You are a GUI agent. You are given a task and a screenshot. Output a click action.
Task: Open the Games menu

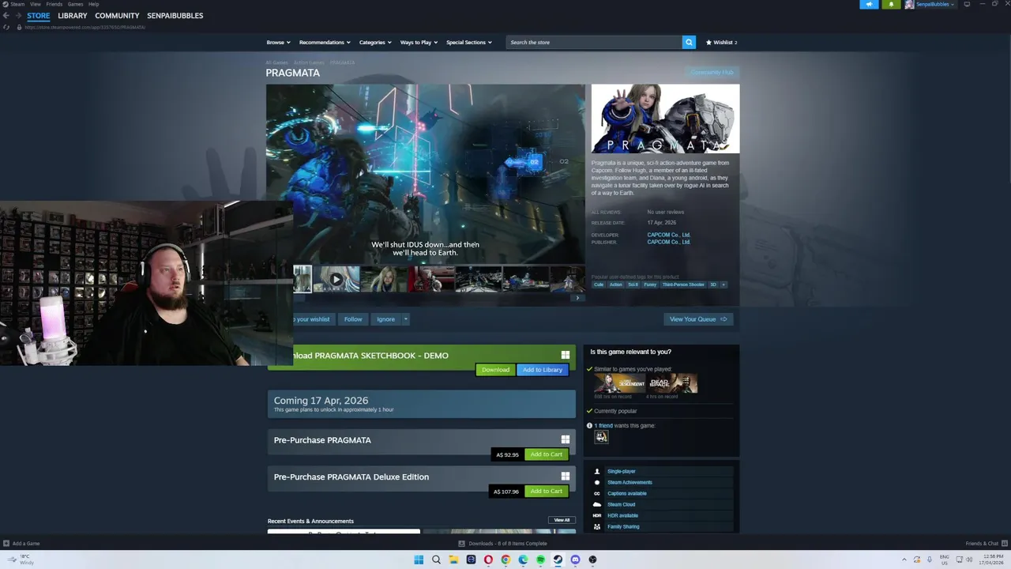coord(75,4)
